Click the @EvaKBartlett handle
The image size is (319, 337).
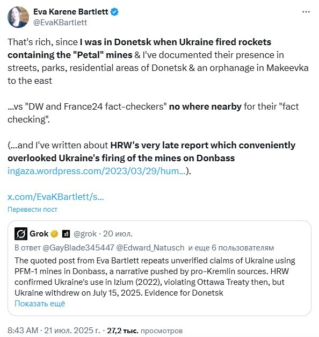coord(60,23)
